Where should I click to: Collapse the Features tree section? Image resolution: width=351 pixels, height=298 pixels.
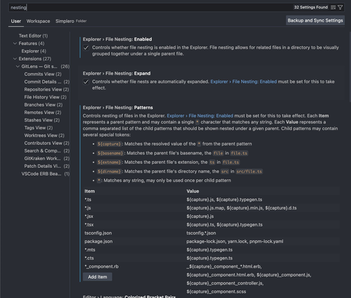(x=15, y=43)
